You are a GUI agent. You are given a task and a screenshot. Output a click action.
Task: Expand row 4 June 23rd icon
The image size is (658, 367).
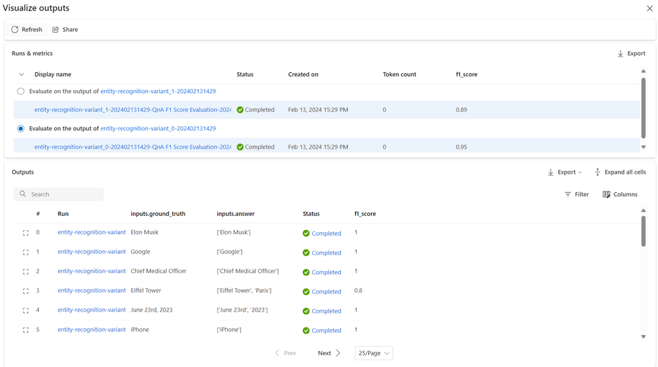[26, 310]
